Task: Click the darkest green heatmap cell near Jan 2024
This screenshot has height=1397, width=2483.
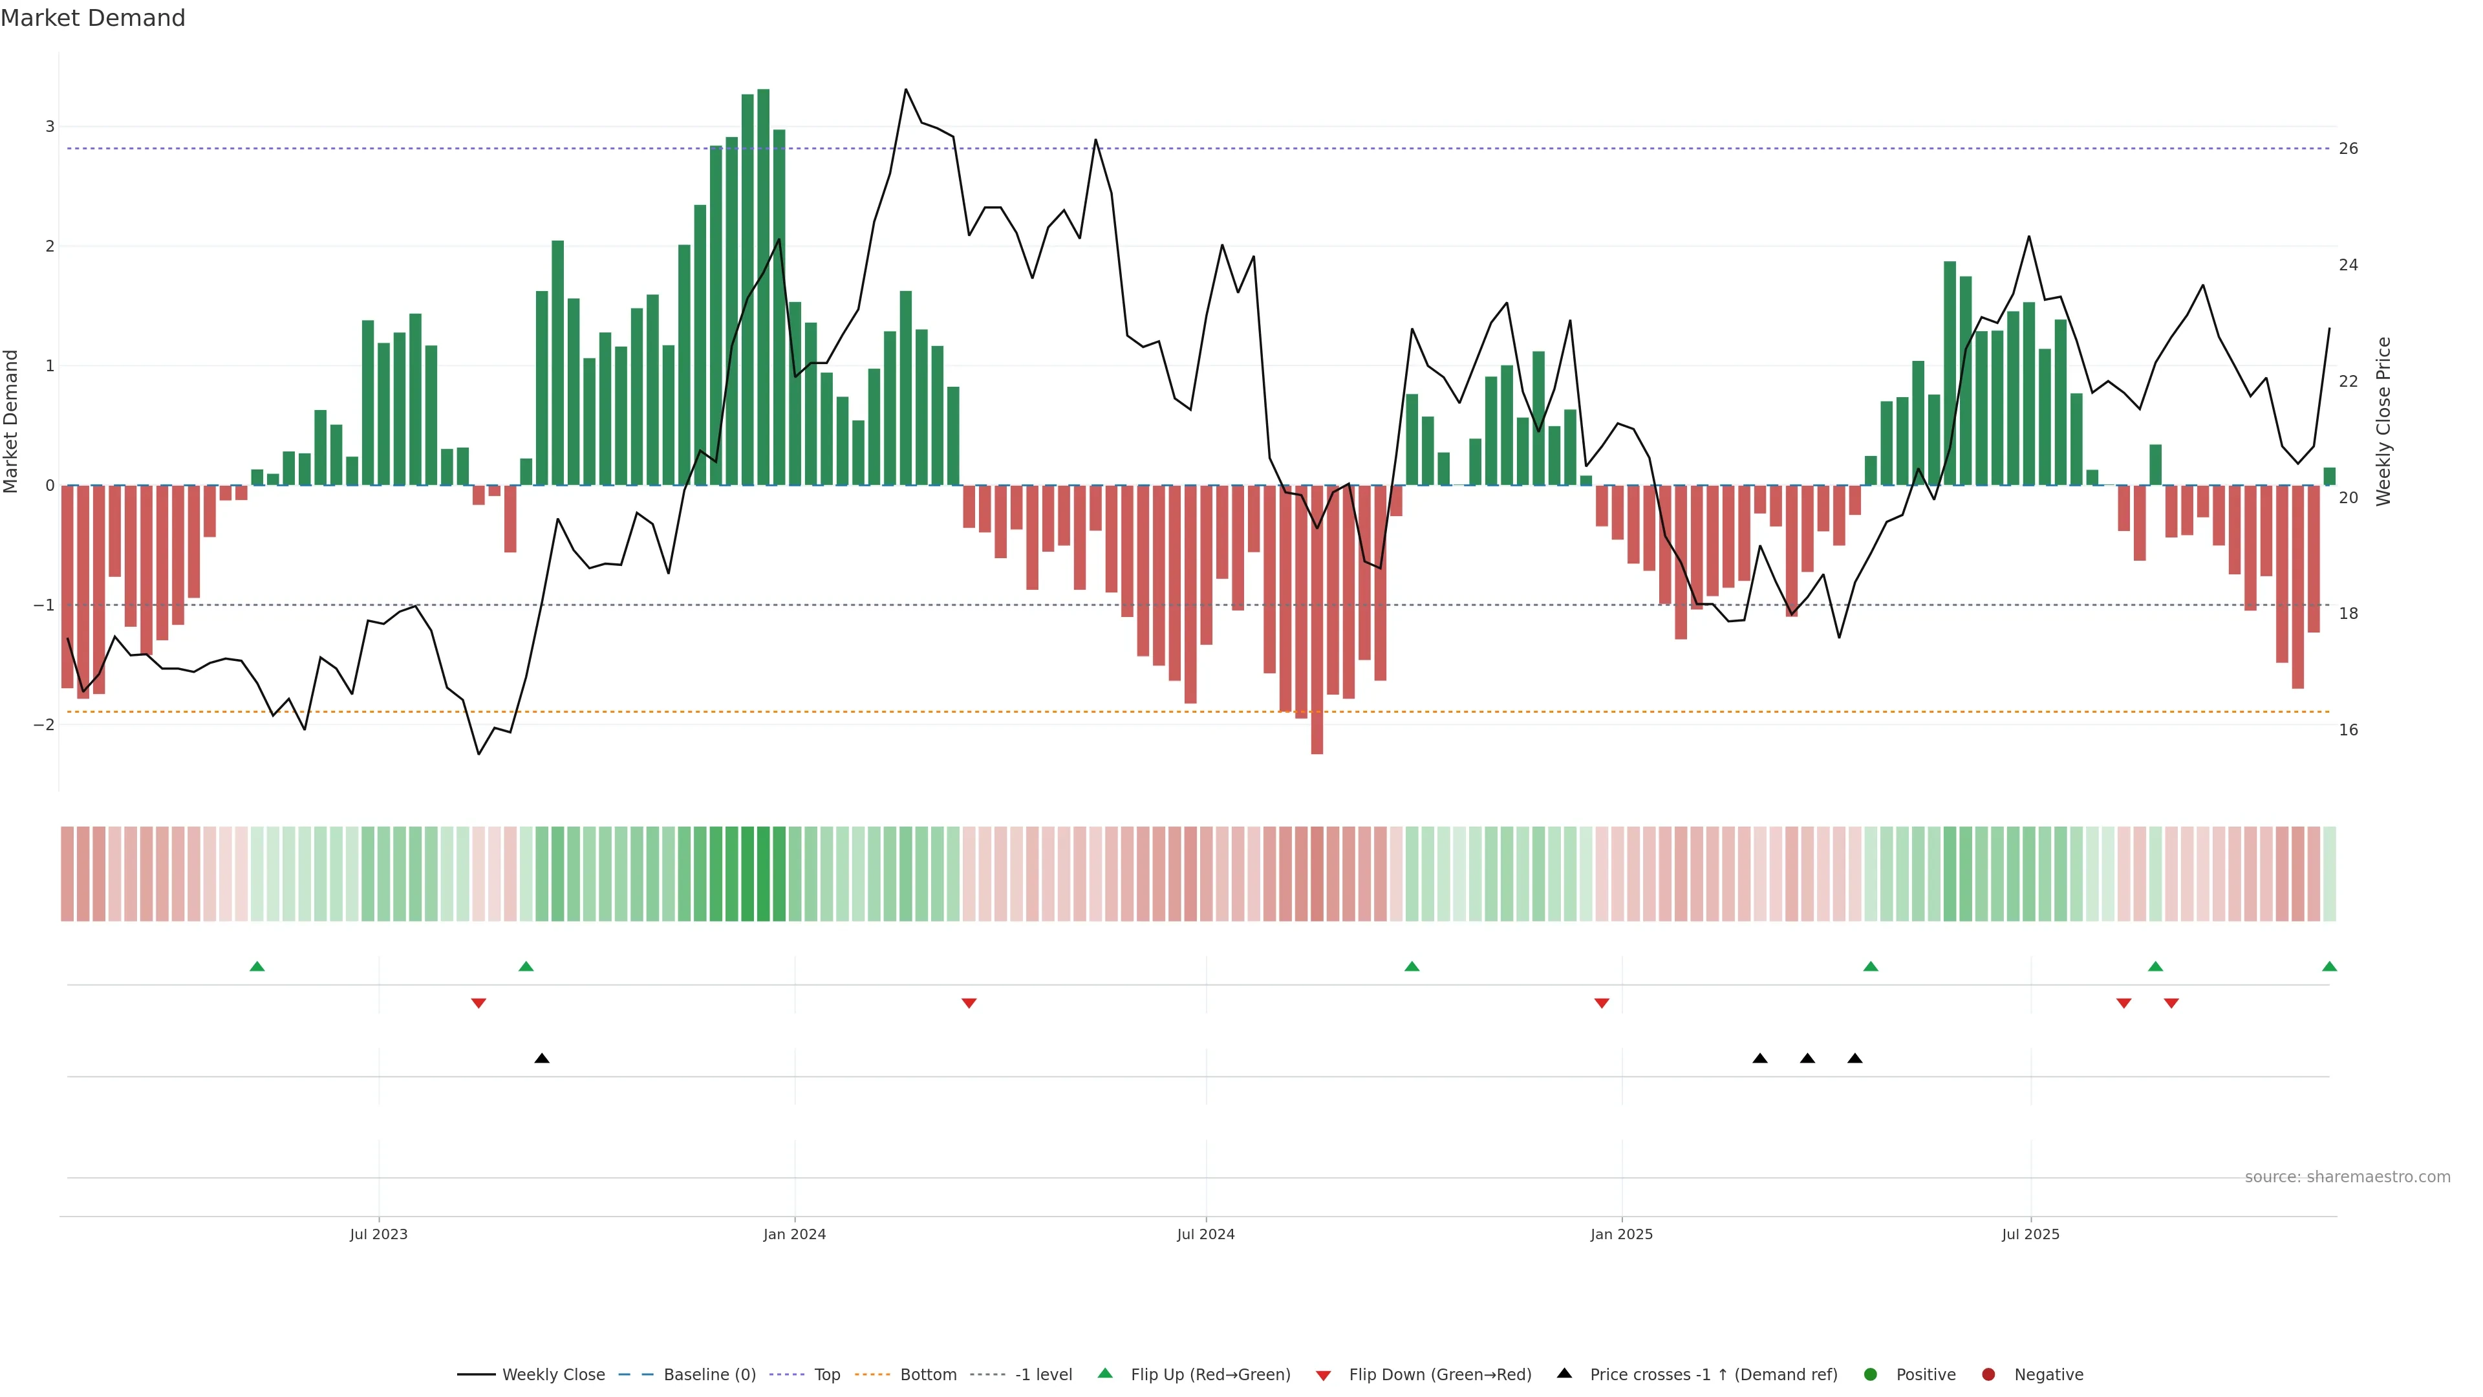Action: [x=764, y=874]
